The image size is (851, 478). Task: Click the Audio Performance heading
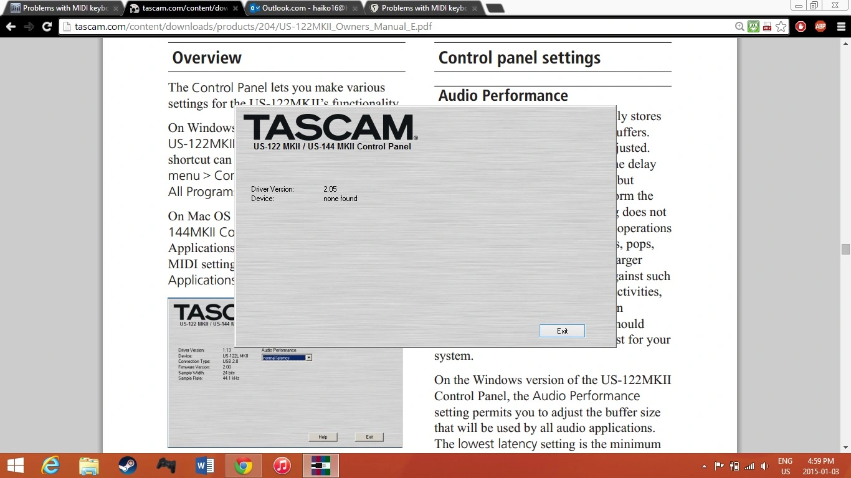point(503,95)
